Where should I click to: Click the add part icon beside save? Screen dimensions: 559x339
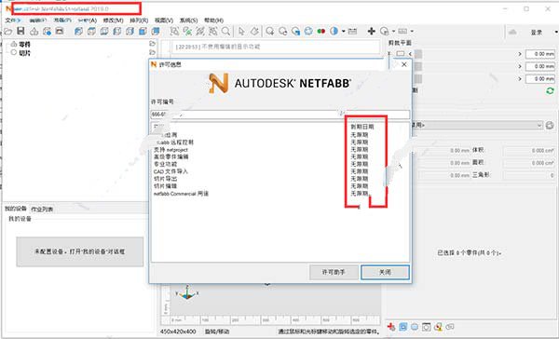[34, 32]
